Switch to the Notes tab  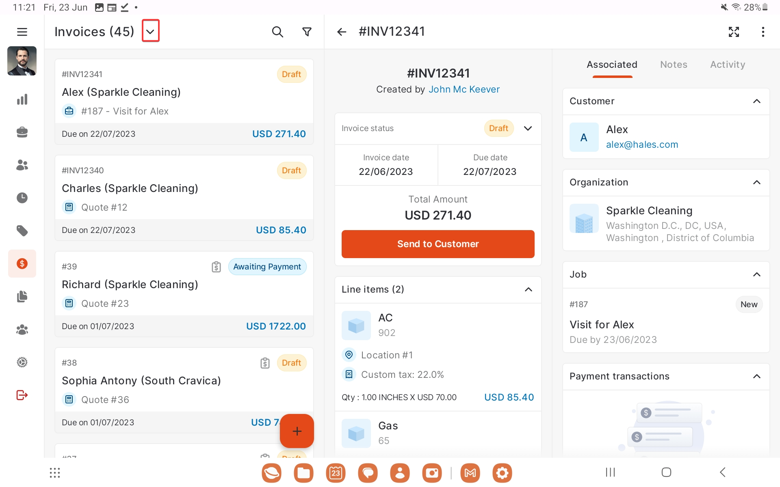click(674, 65)
